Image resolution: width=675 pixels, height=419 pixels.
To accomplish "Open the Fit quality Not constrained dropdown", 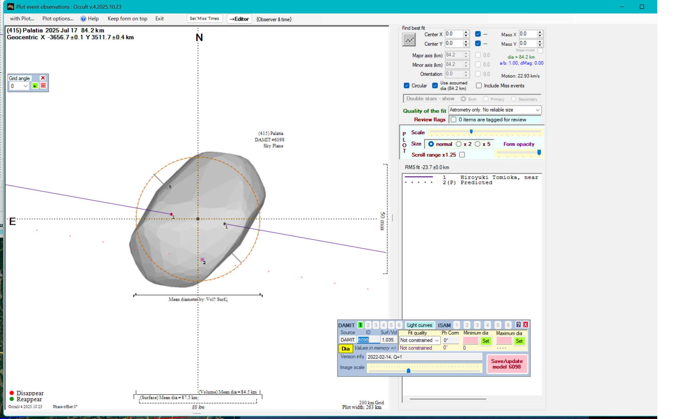I will tap(437, 340).
